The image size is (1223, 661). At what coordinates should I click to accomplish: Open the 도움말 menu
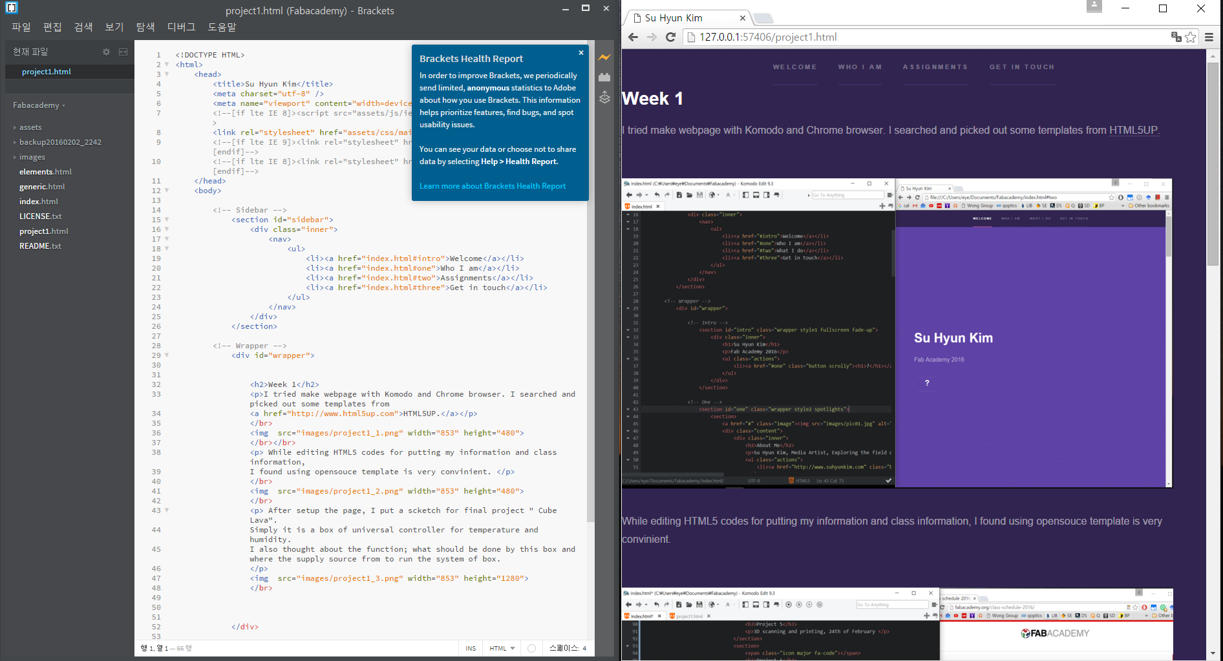[222, 27]
